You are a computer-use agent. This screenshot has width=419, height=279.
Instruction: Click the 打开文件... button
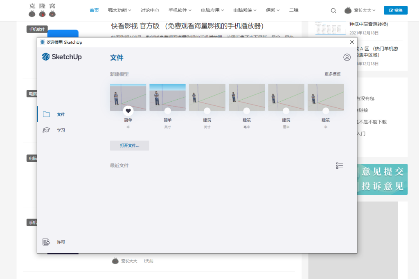(129, 145)
